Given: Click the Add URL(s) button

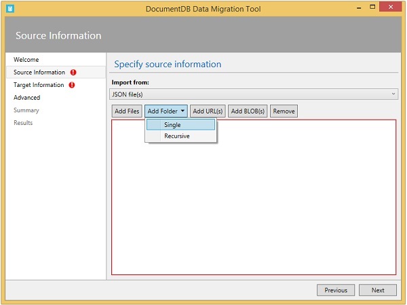Looking at the screenshot, I should click(x=208, y=111).
